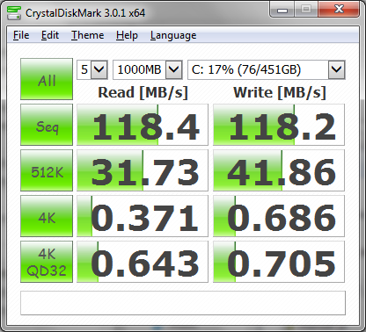Click the 4K QD32 write result 0.705
This screenshot has height=332, width=366.
tap(279, 262)
